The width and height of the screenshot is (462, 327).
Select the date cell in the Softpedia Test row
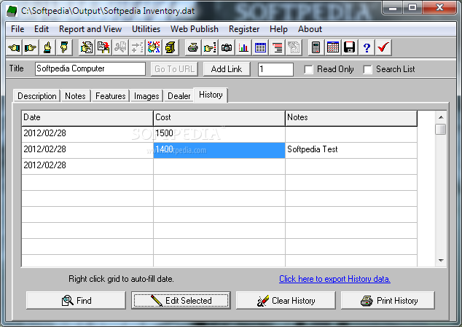(x=87, y=150)
